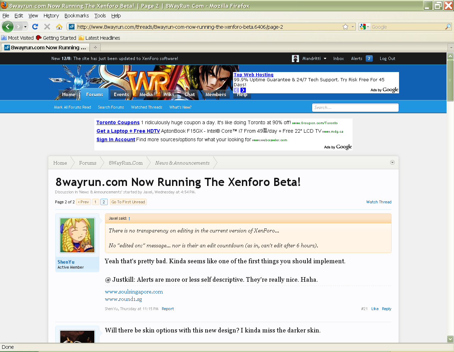
Task: Reload the page with the refresh icon
Action: click(x=35, y=27)
